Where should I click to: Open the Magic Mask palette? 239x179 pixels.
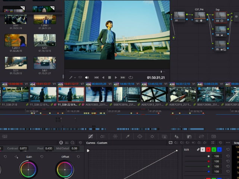coord(164,136)
